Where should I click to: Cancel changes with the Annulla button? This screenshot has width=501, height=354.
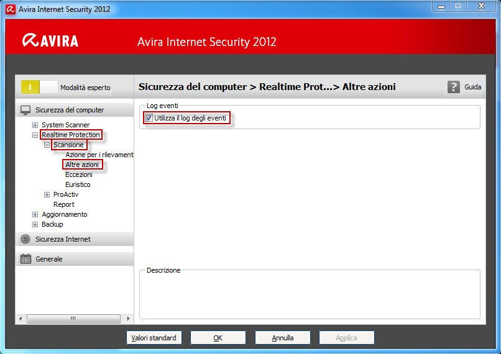pos(283,338)
